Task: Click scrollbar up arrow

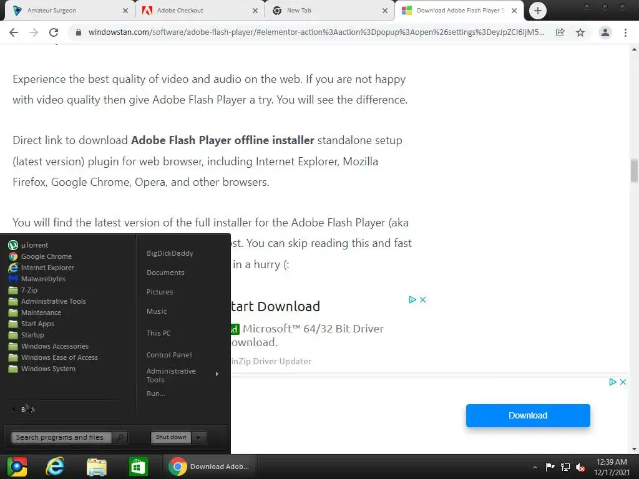Action: pyautogui.click(x=634, y=49)
